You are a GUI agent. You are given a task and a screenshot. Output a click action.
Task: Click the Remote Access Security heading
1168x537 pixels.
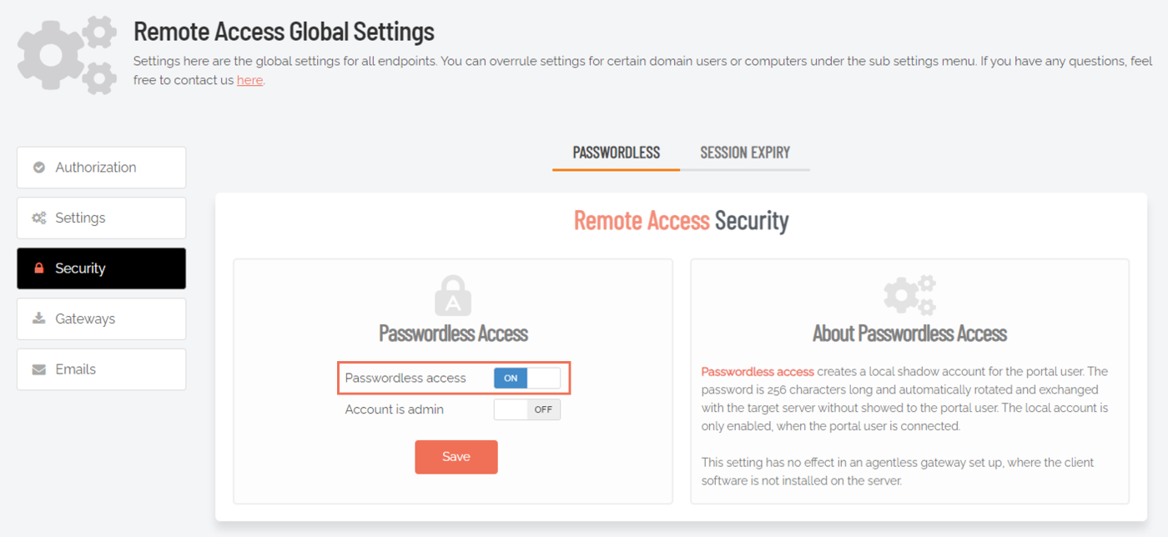(681, 220)
